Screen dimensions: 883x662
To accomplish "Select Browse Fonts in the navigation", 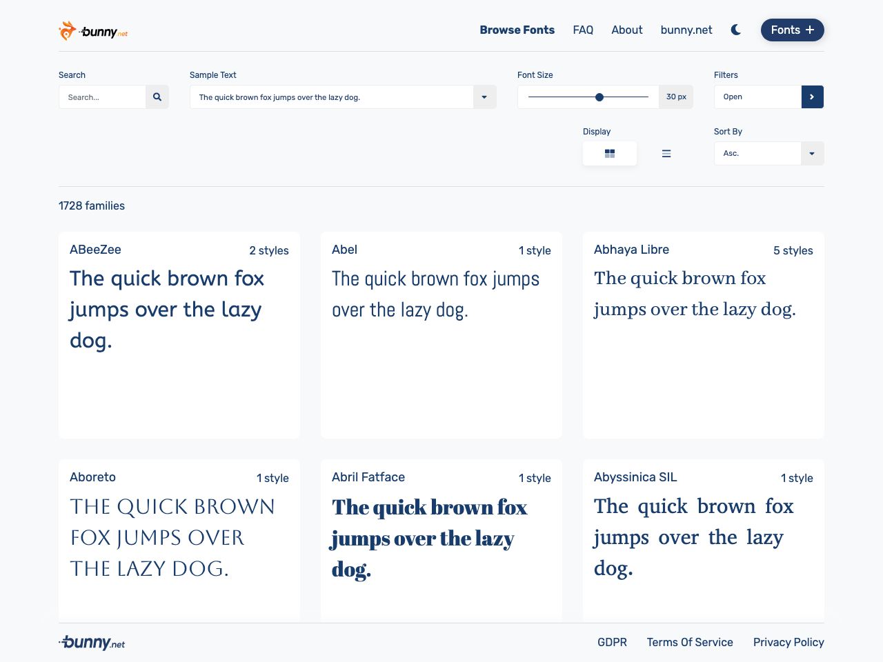I will point(517,30).
